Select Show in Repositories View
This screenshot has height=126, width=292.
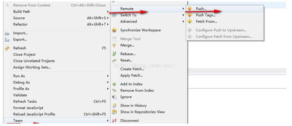142,112
